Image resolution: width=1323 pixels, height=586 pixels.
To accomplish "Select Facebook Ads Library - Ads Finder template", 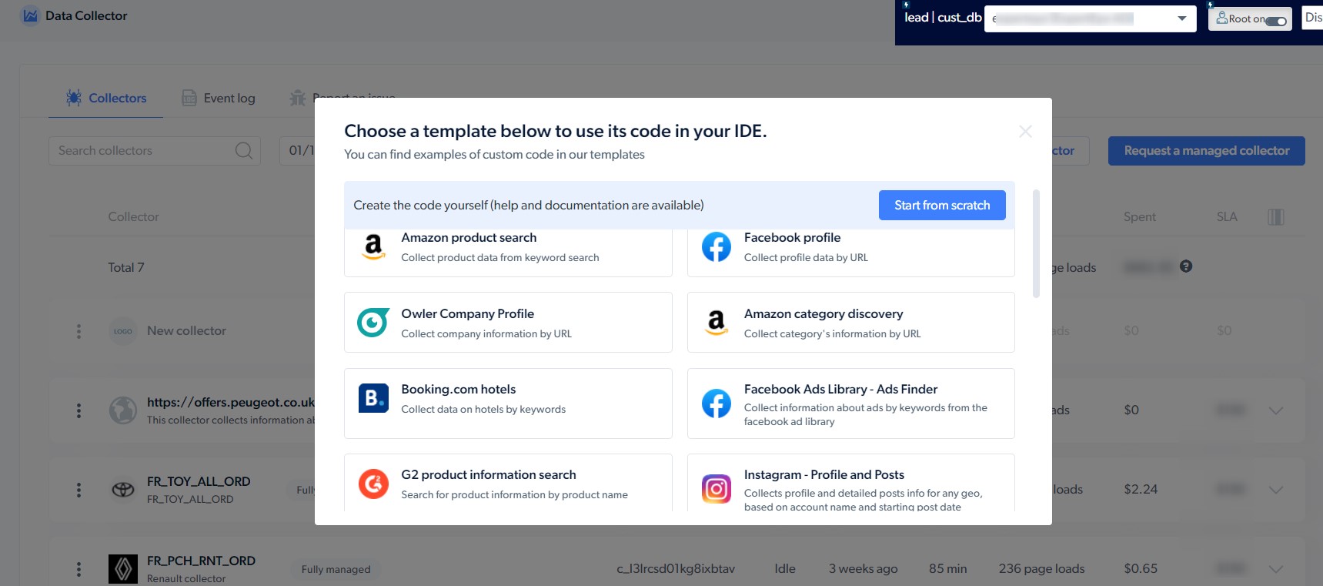I will [x=851, y=404].
